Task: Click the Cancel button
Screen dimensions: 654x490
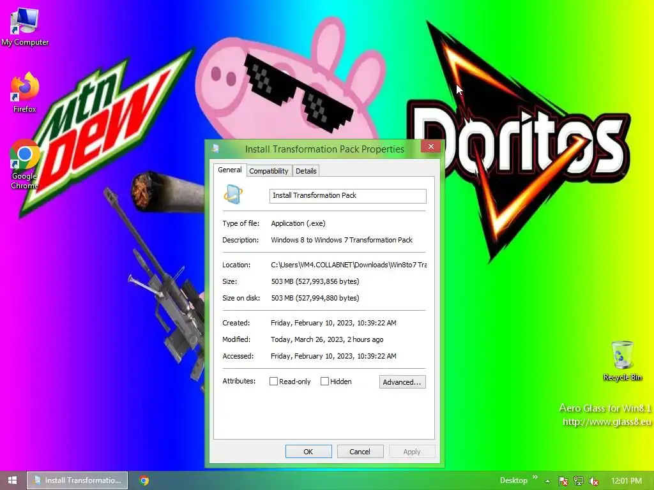Action: point(360,452)
